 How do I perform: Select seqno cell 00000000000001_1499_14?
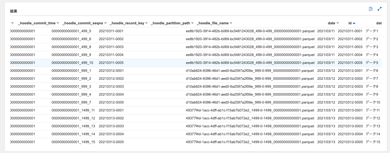pos(73,134)
